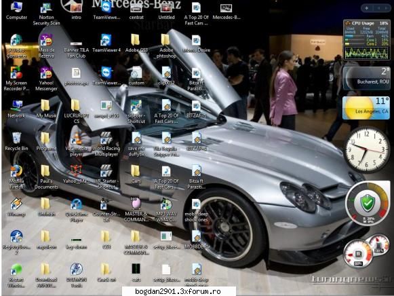The width and height of the screenshot is (394, 296).
Task: Open Banner TILA Fan Club file
Action: click(76, 49)
